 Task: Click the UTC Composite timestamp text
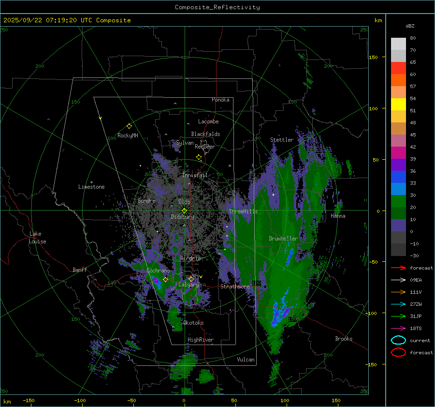point(67,20)
